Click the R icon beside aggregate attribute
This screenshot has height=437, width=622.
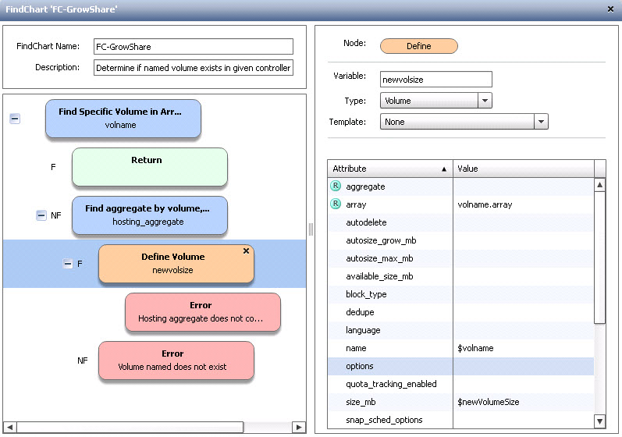pyautogui.click(x=336, y=186)
